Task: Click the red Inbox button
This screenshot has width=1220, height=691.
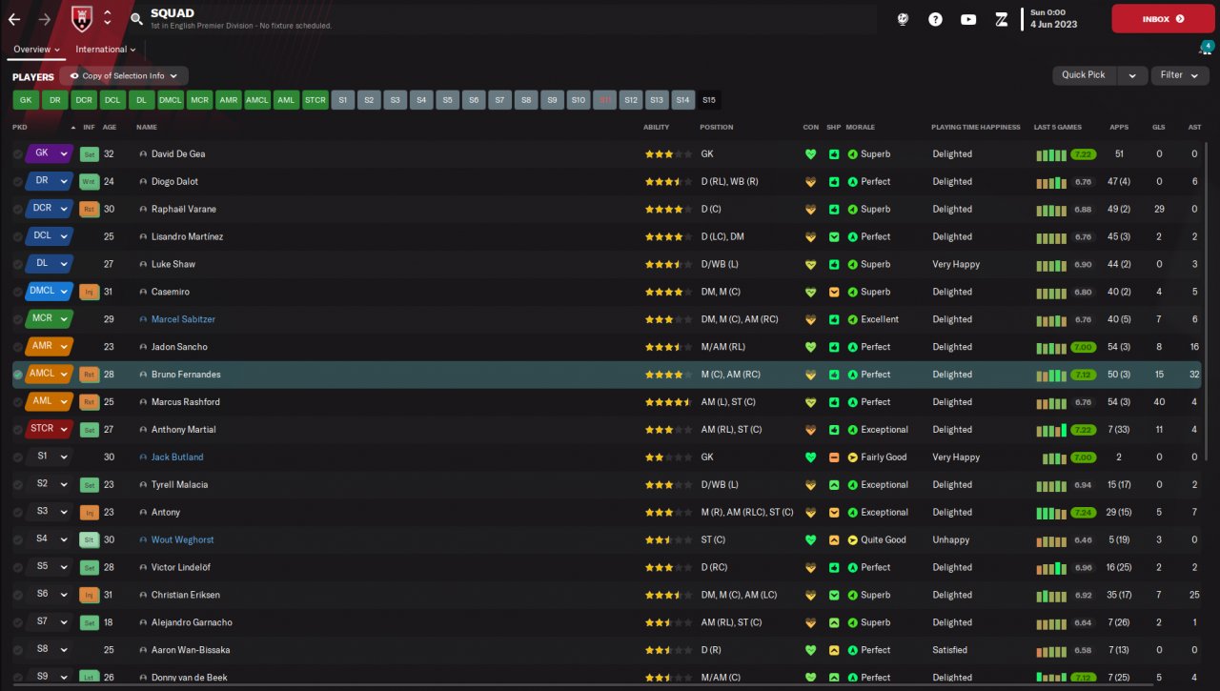Action: pos(1163,19)
